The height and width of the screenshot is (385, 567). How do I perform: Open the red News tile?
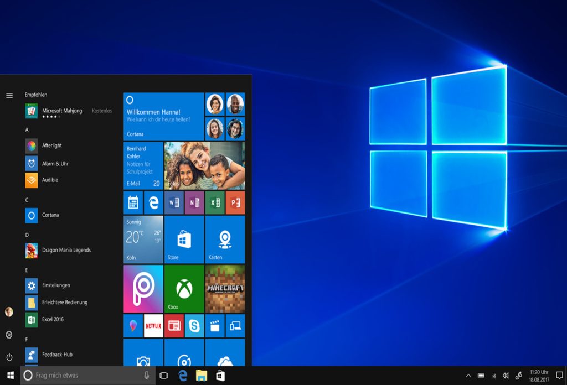coord(174,326)
